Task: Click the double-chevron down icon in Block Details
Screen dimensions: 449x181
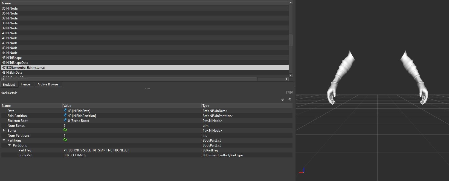Action: coord(283,100)
